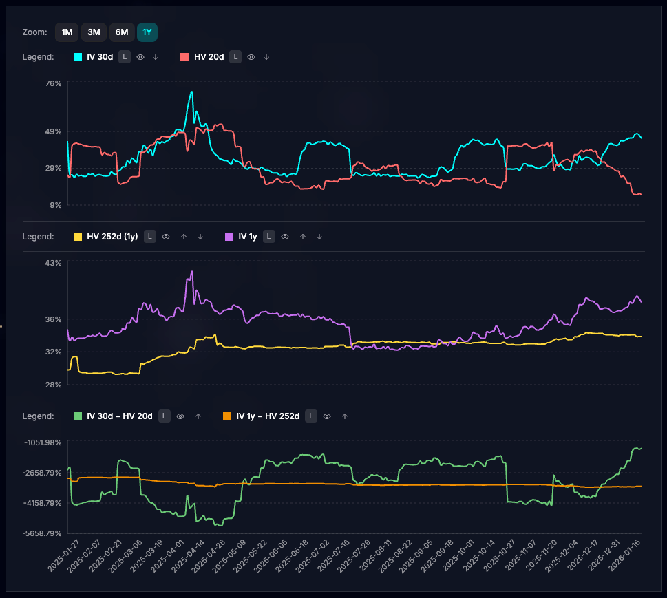The height and width of the screenshot is (598, 667).
Task: Move HV 20d series down with arrow
Action: click(266, 57)
